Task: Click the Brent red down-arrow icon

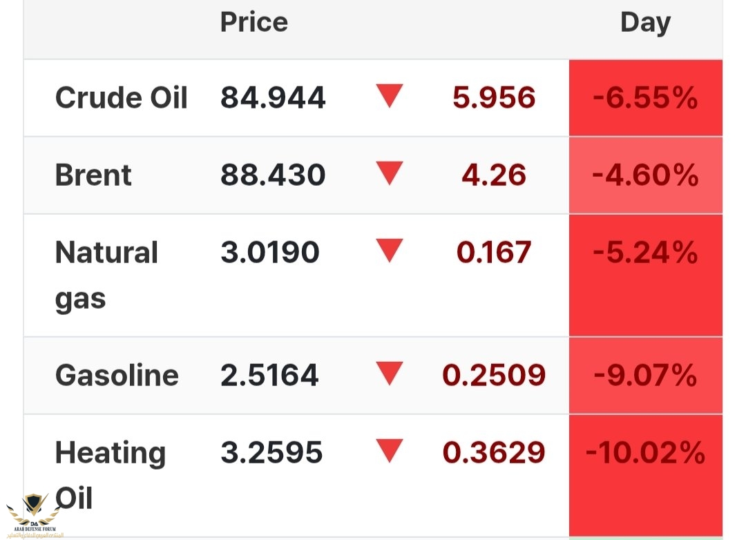Action: [389, 173]
